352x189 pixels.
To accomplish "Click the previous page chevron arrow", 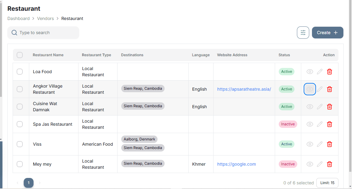I will click(18, 183).
